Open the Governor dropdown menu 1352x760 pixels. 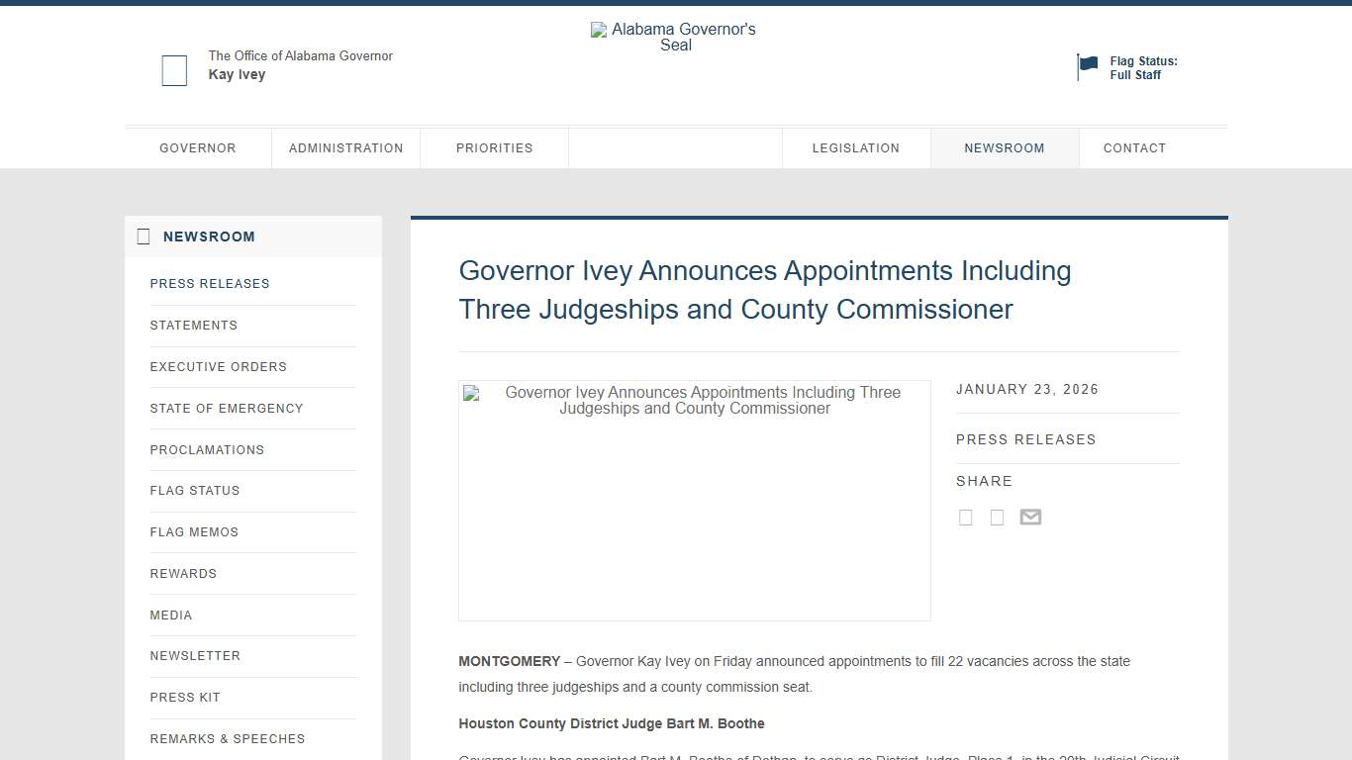[198, 147]
